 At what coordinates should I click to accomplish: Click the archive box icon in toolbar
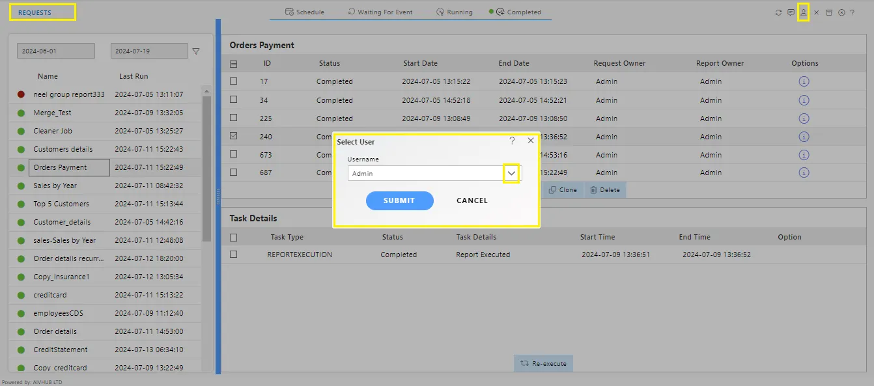point(829,12)
